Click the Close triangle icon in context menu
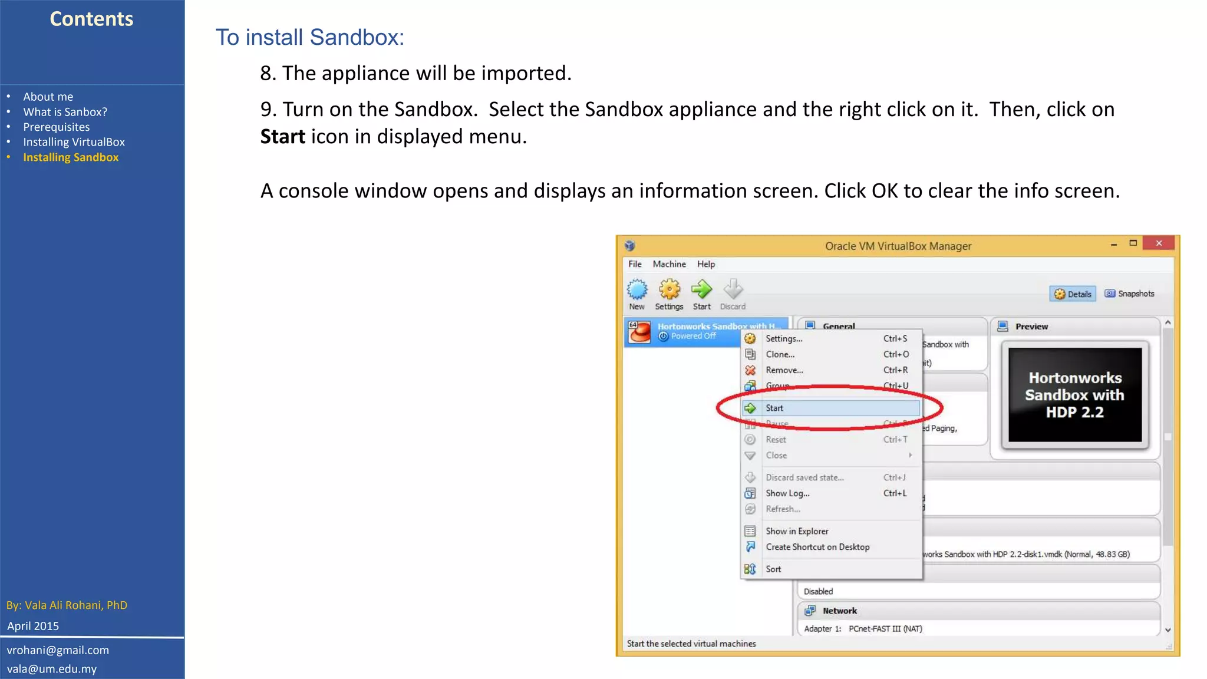Screen dimensions: 1207x679 (x=750, y=456)
